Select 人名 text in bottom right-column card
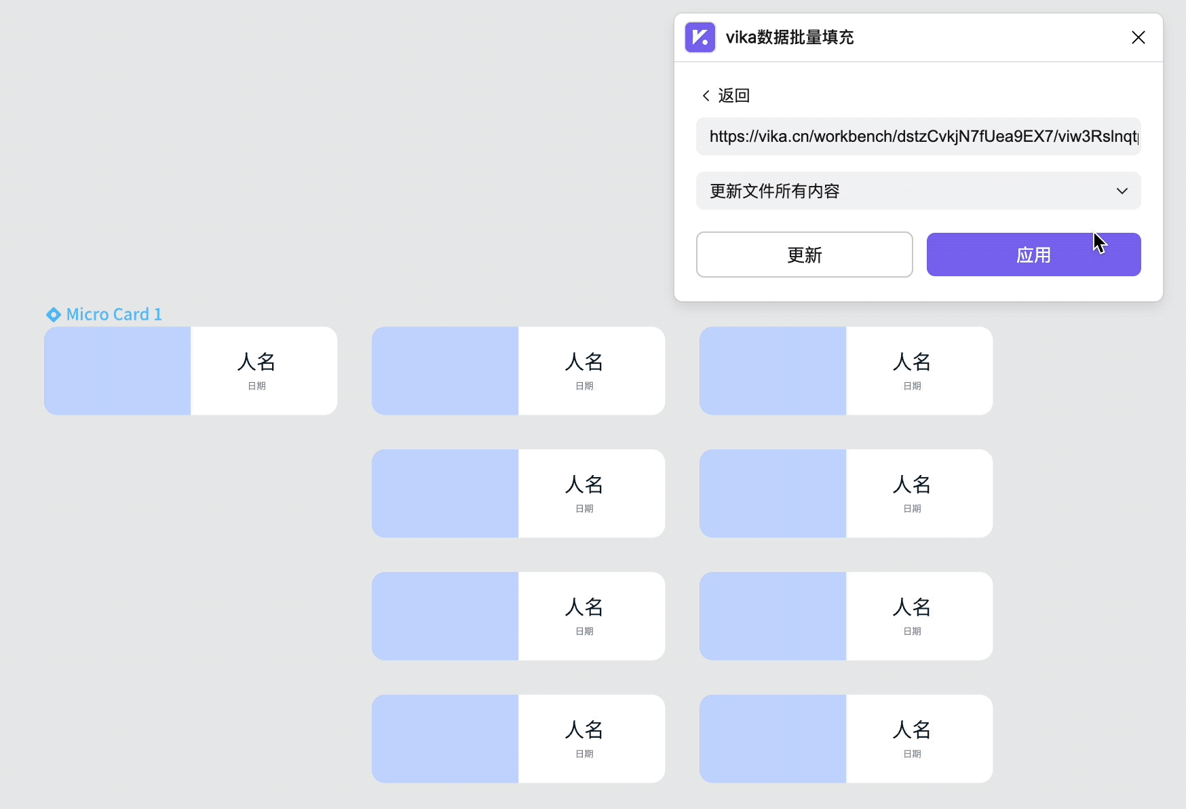The image size is (1186, 809). [912, 730]
